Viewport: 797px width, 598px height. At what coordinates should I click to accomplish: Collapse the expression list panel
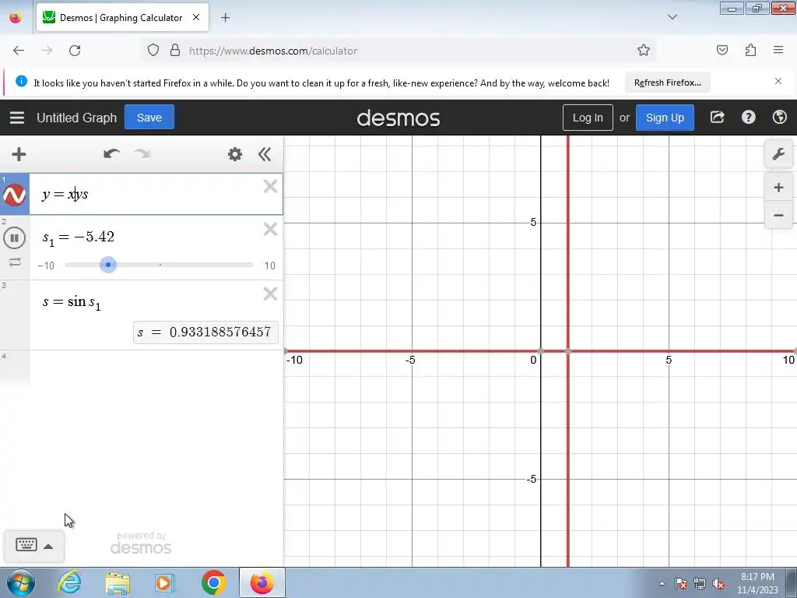point(265,154)
